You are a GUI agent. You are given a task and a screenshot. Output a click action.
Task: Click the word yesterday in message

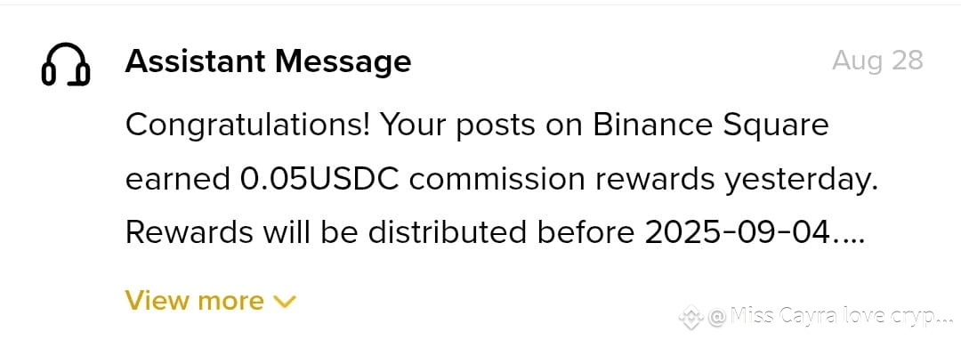801,181
